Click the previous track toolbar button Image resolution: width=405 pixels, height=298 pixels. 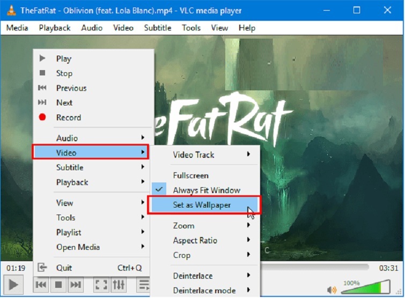click(41, 285)
